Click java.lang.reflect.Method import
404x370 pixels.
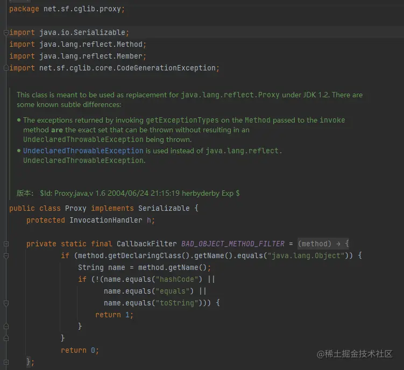[91, 44]
